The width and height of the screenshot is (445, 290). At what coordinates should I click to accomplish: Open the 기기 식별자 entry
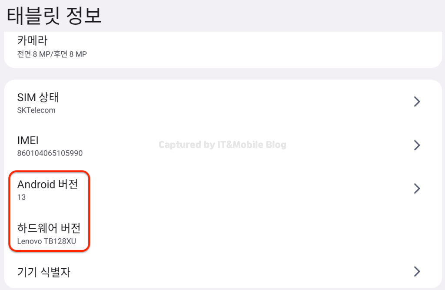(x=222, y=272)
